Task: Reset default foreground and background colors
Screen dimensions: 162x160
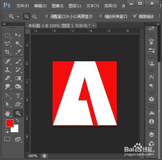Action: pos(7,131)
